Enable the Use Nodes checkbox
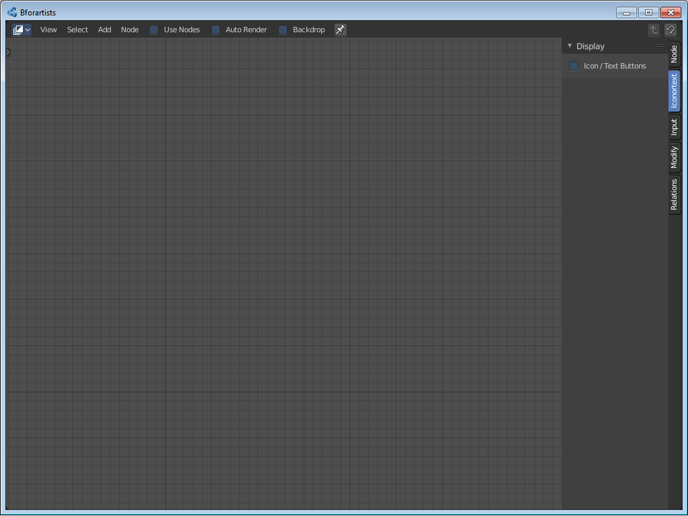This screenshot has height=516, width=688. (x=154, y=30)
